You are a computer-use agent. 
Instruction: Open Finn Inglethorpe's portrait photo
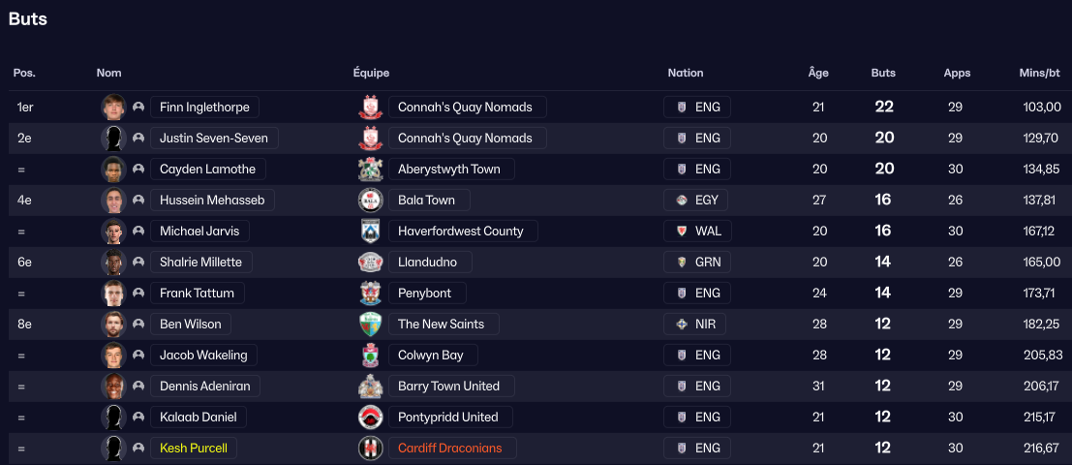[x=114, y=108]
